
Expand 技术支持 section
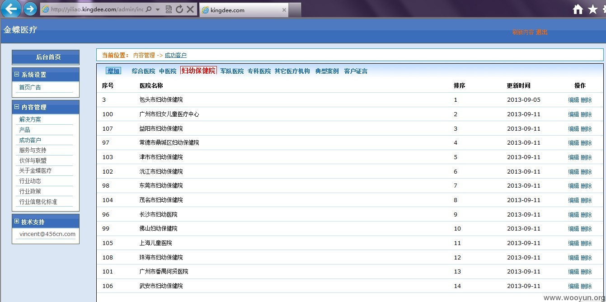[17, 222]
